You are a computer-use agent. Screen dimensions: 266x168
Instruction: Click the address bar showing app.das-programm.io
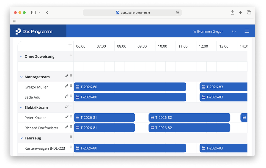click(x=132, y=13)
